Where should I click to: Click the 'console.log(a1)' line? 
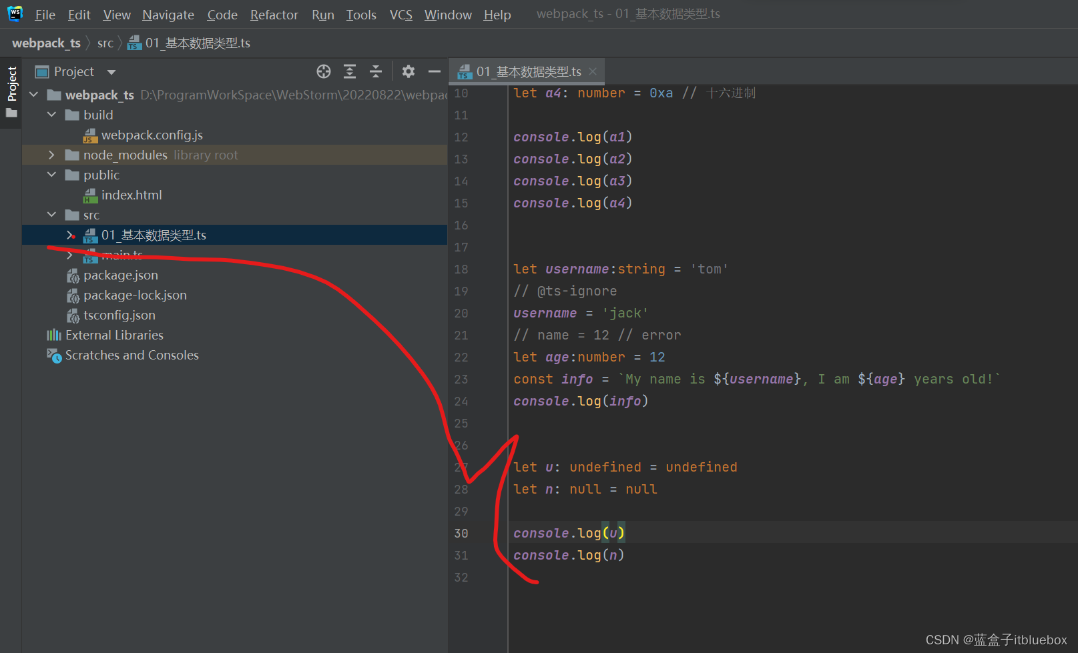point(573,137)
